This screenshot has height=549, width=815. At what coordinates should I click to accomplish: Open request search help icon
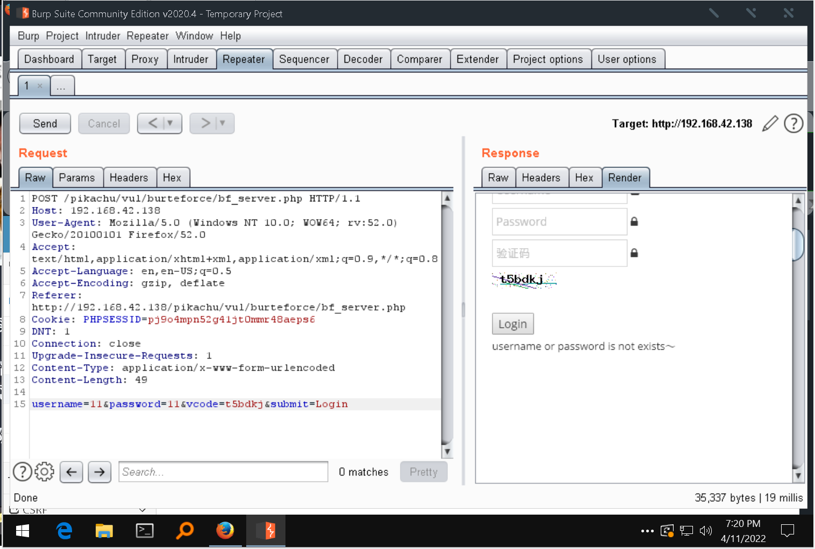pyautogui.click(x=22, y=472)
